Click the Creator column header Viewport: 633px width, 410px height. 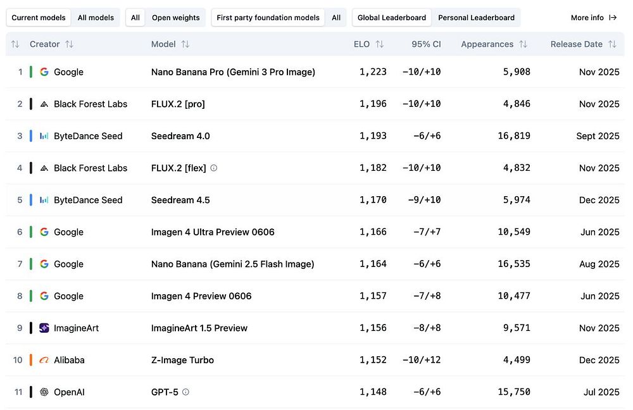[45, 44]
